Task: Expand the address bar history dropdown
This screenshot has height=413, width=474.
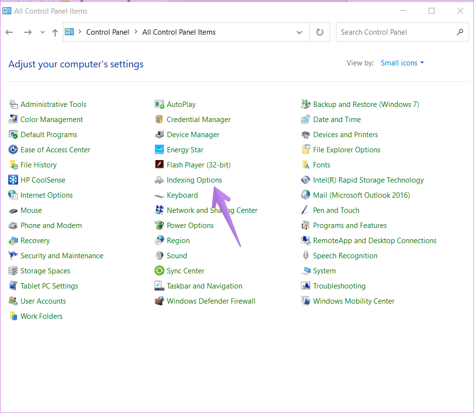Action: pyautogui.click(x=299, y=32)
